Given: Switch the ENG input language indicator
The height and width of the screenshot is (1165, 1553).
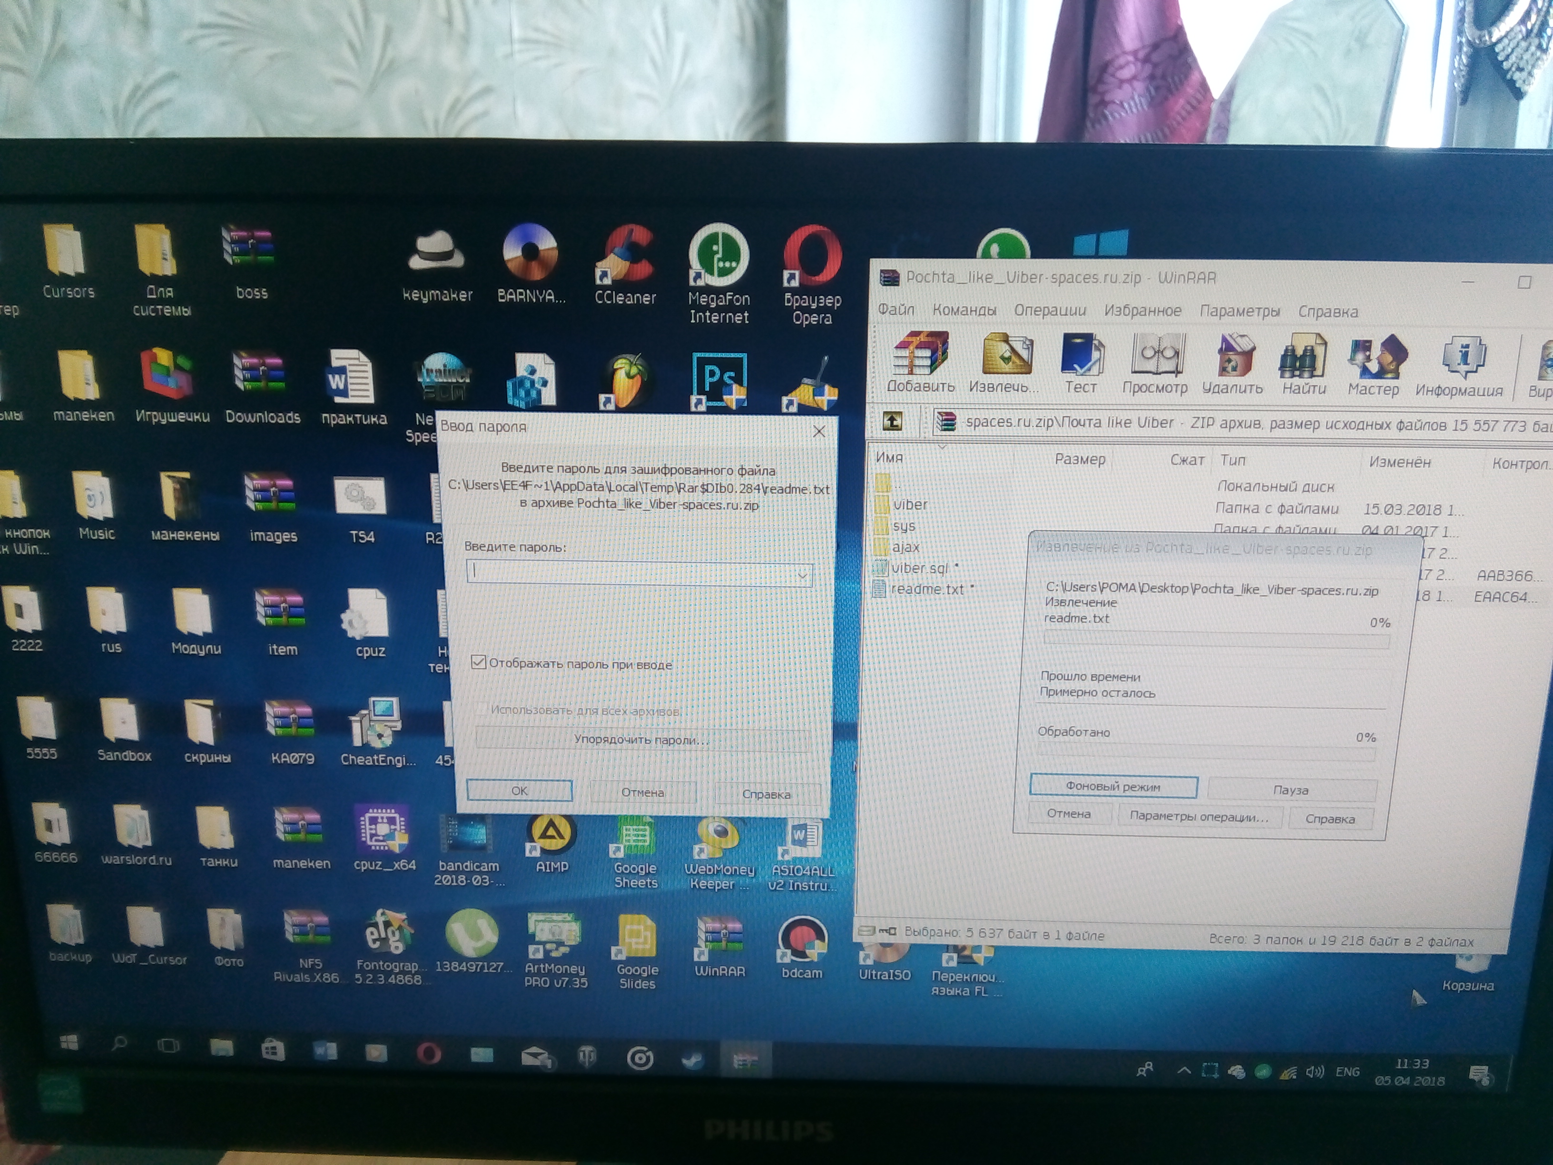Looking at the screenshot, I should coord(1347,1072).
